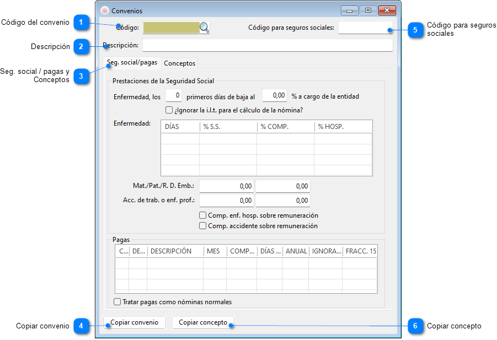The height and width of the screenshot is (340, 497).
Task: Minimize the Convenios window
Action: pyautogui.click(x=349, y=10)
